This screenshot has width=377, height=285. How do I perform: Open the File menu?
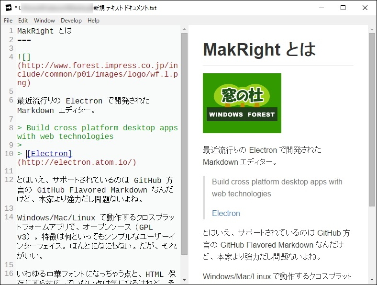(8, 21)
